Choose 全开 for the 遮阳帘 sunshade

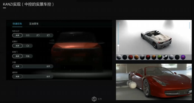(x=48, y=77)
